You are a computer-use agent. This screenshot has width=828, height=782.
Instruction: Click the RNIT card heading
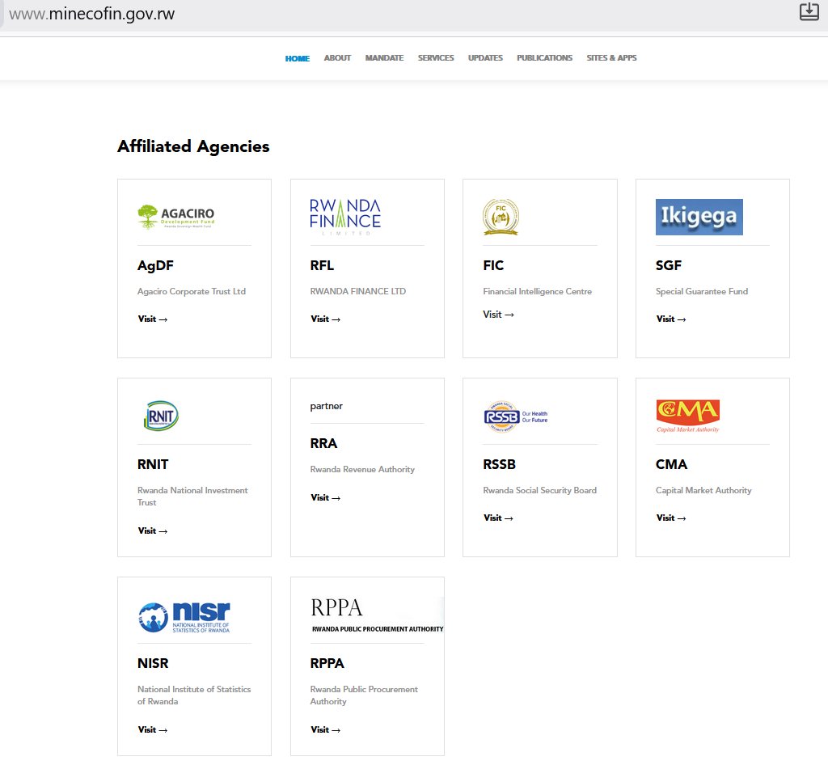click(153, 465)
